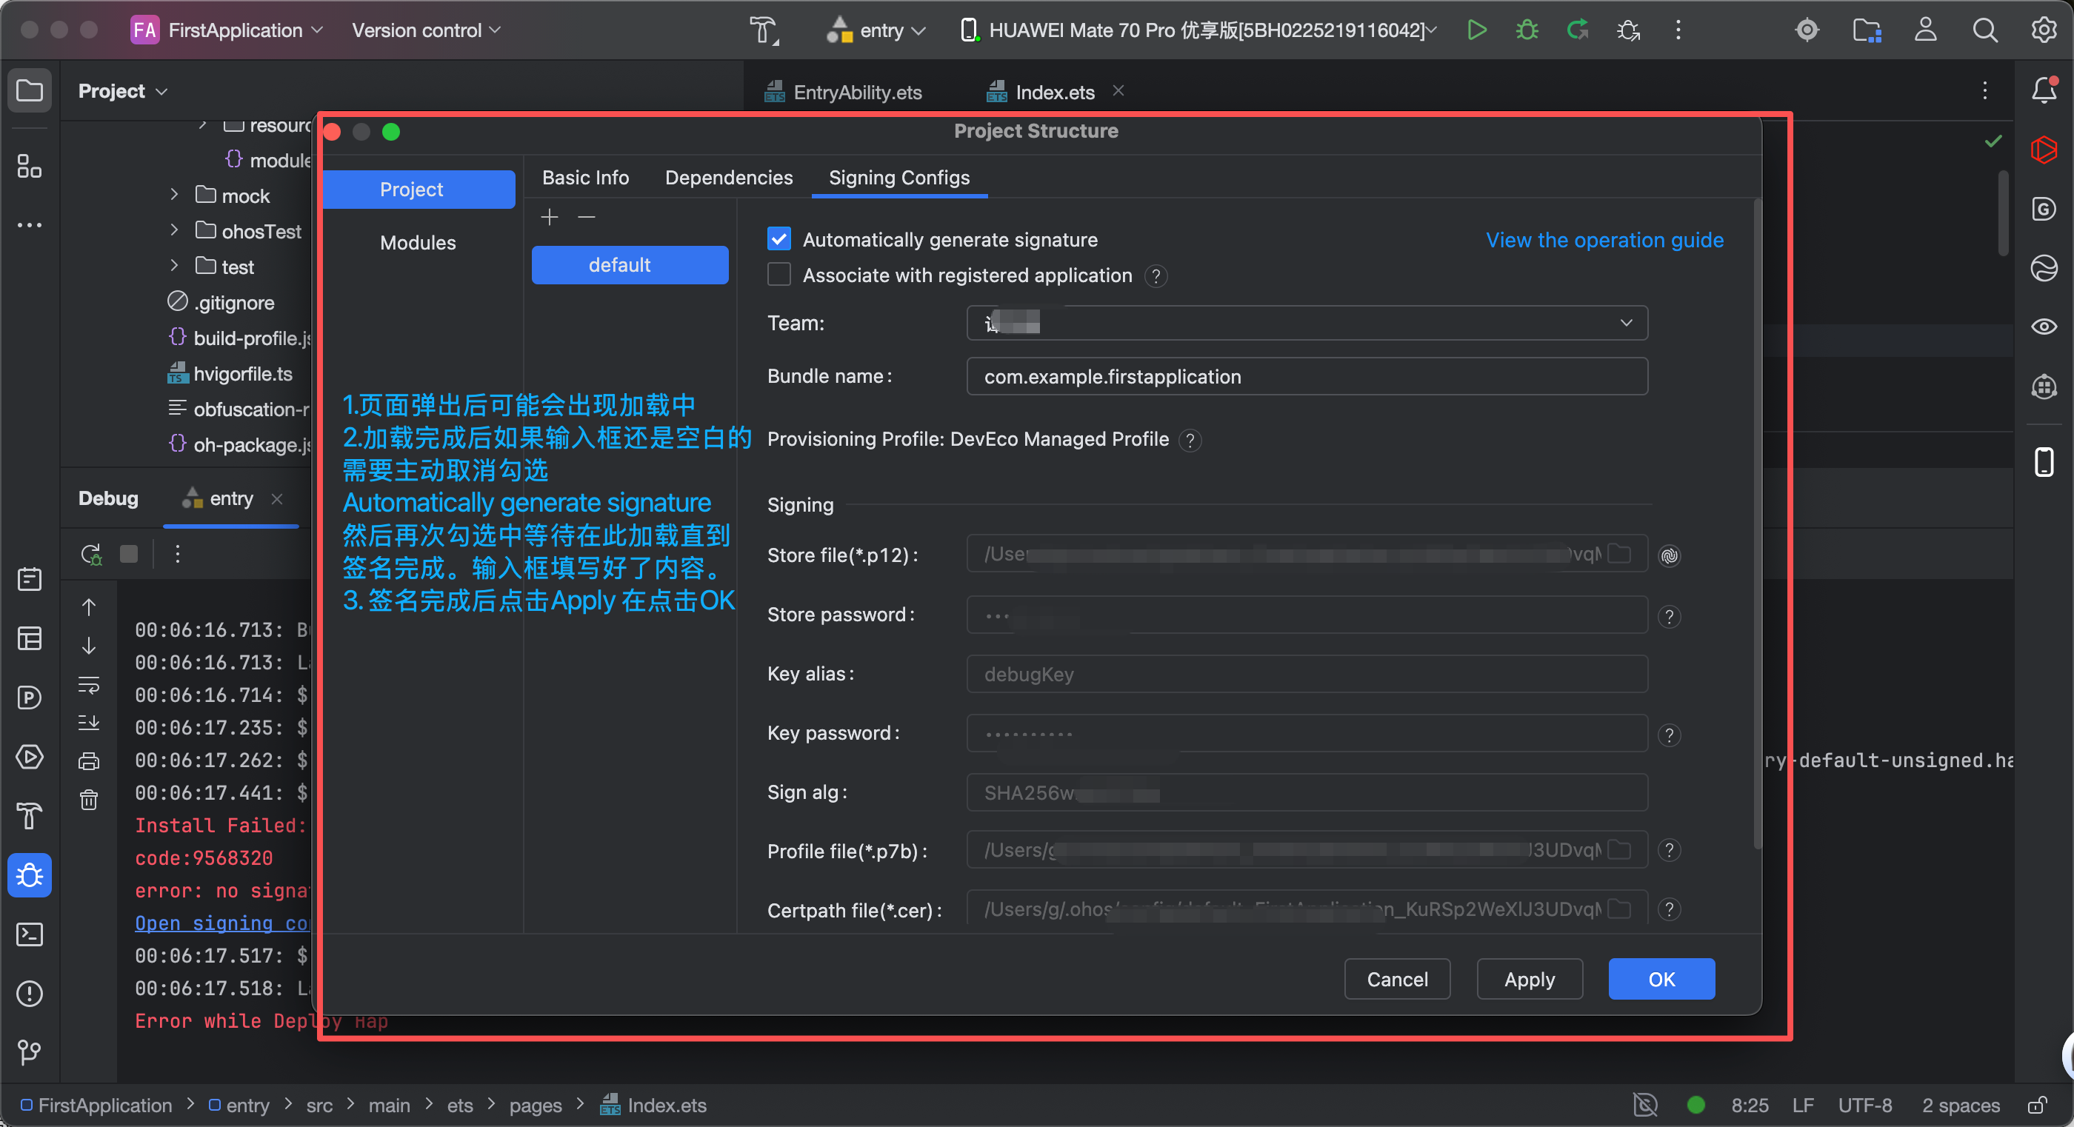Screen dimensions: 2074x1127
Task: Click the green Run button in the toolbar
Action: coord(1476,30)
